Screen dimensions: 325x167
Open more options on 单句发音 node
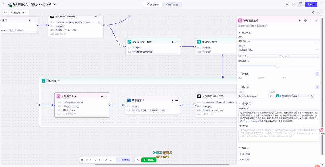point(176,100)
